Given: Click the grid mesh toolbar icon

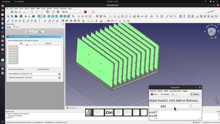Looking at the screenshot, I should (193, 16).
